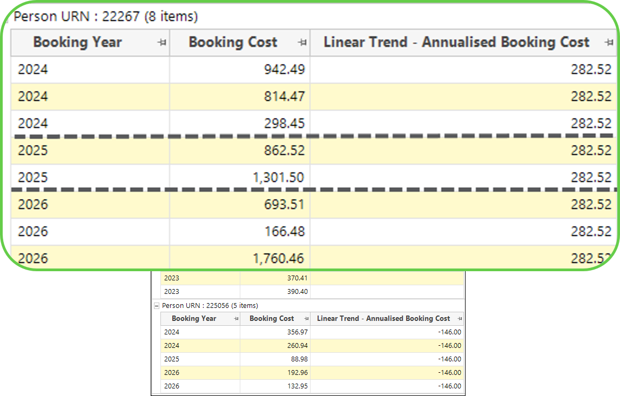Select -146.00 trend value in the 192.96 row

tap(387, 373)
